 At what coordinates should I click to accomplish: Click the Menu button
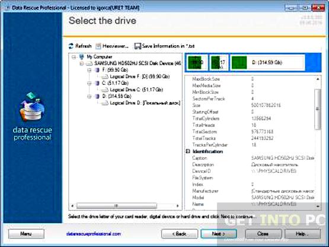pyautogui.click(x=26, y=234)
